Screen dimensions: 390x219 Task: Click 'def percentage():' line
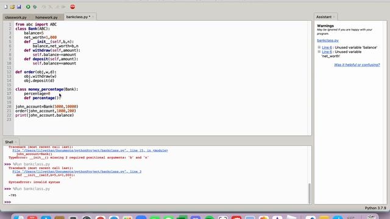click(42, 98)
